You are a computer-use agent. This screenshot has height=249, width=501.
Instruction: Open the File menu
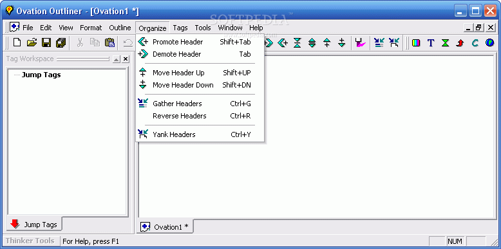coord(28,28)
